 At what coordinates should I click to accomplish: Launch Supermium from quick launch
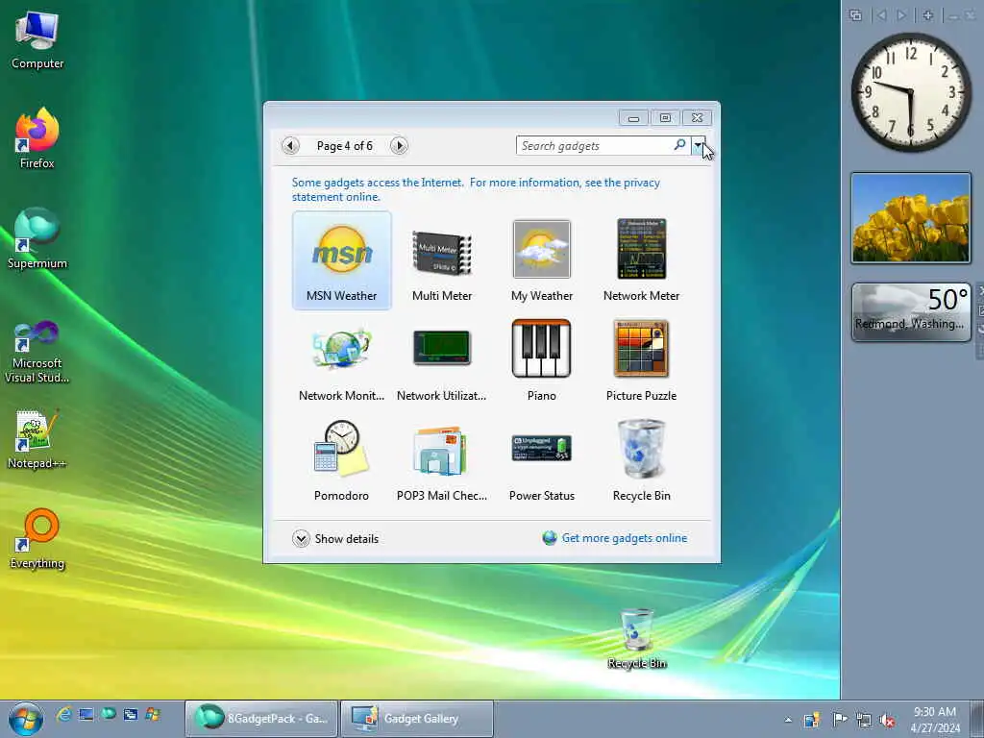coord(109,714)
